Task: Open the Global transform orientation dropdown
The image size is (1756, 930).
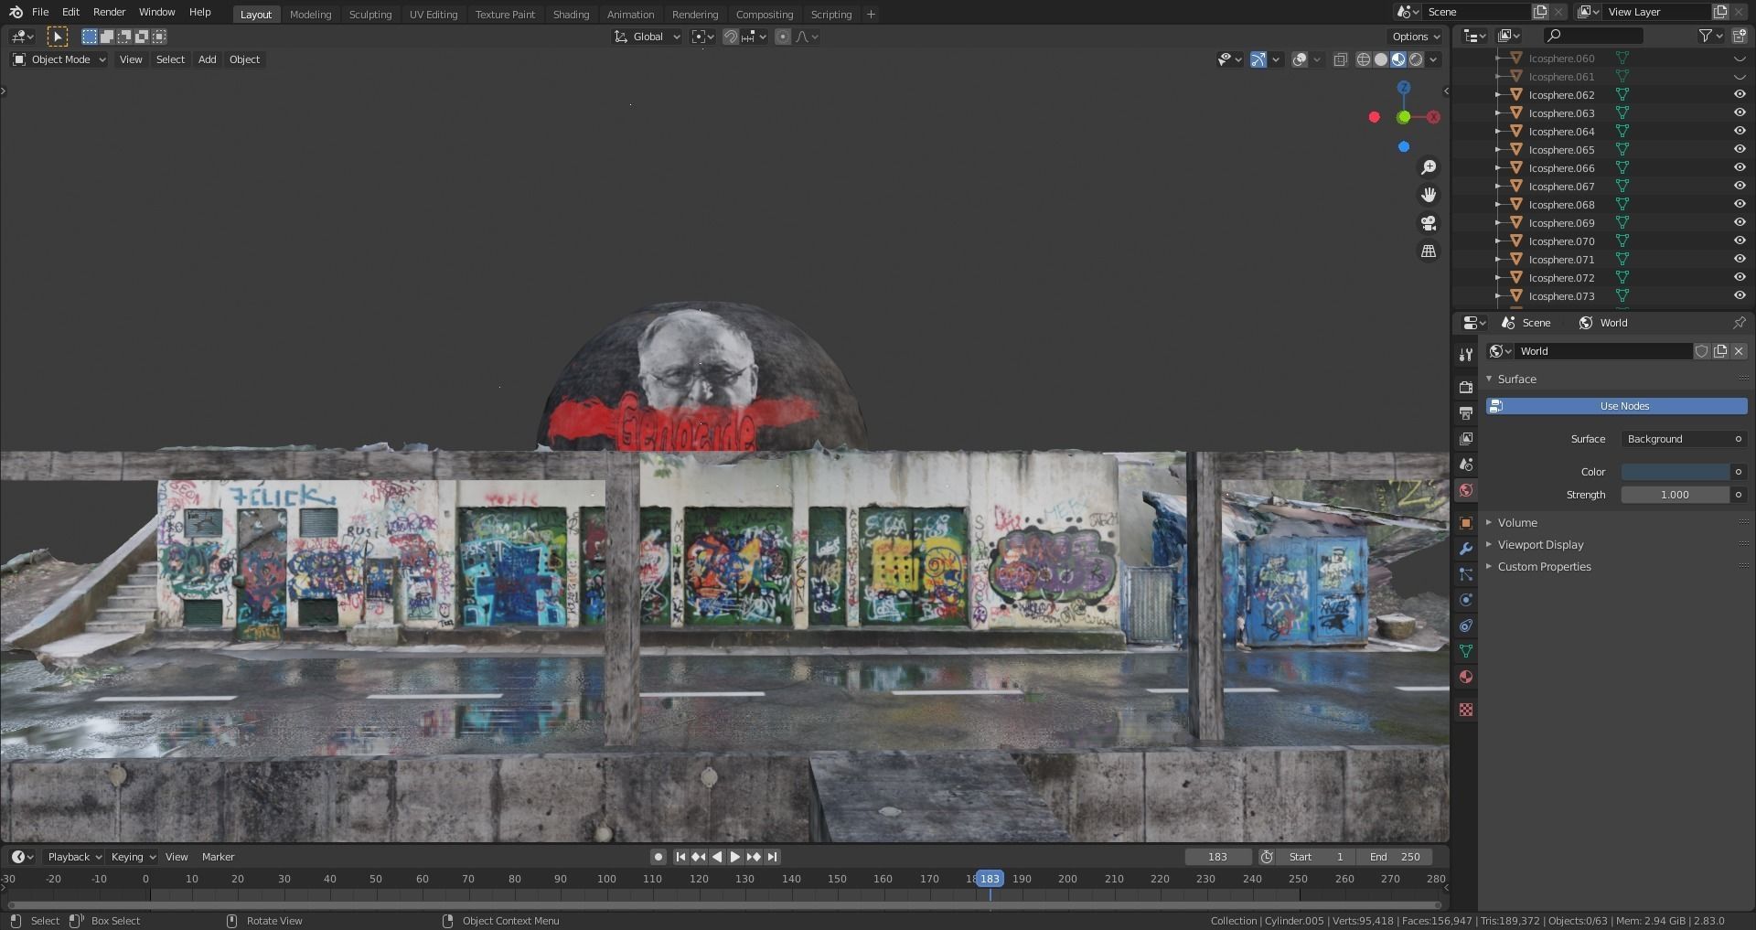Action: click(x=648, y=37)
